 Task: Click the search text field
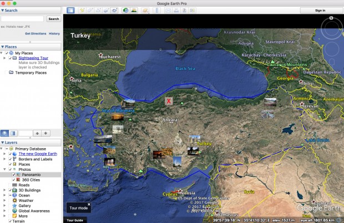[x=22, y=19]
